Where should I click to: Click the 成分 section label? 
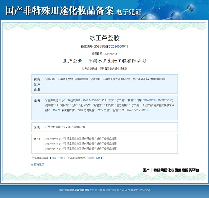tap(37, 101)
